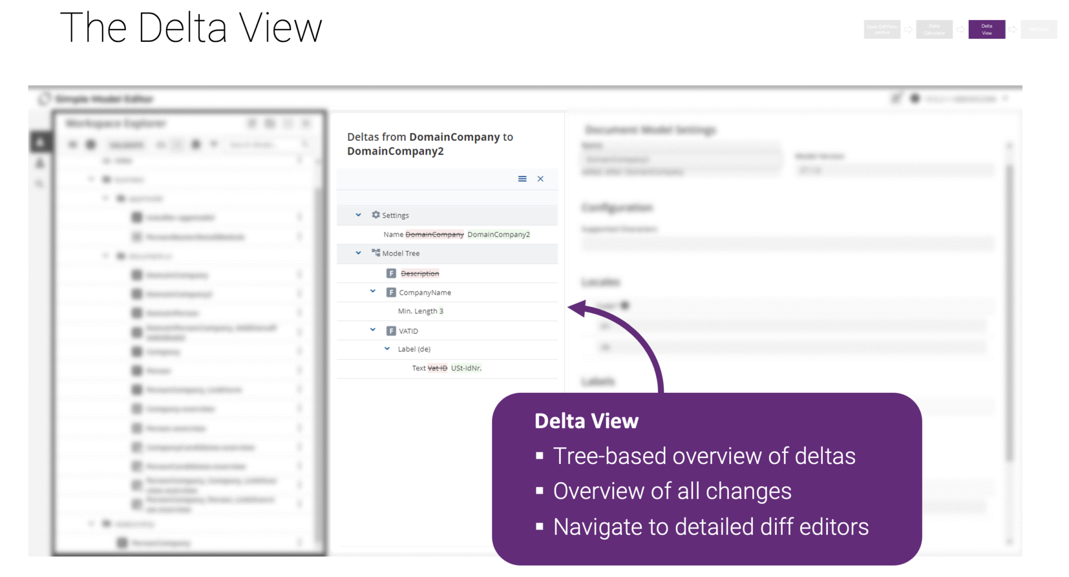Image resolution: width=1069 pixels, height=577 pixels.
Task: Go to the Diff Editor step
Action: click(x=1039, y=29)
